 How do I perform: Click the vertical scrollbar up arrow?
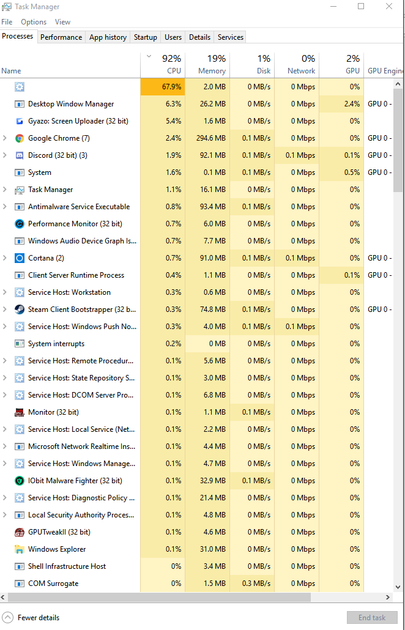pos(398,84)
